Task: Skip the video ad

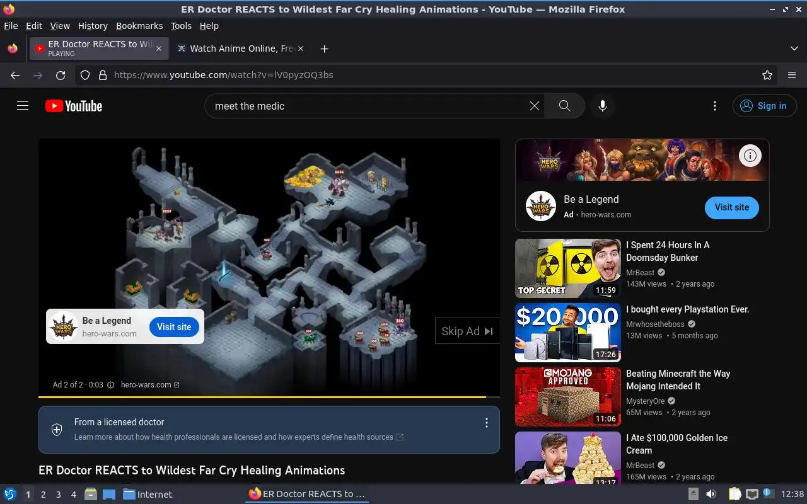Action: point(467,331)
